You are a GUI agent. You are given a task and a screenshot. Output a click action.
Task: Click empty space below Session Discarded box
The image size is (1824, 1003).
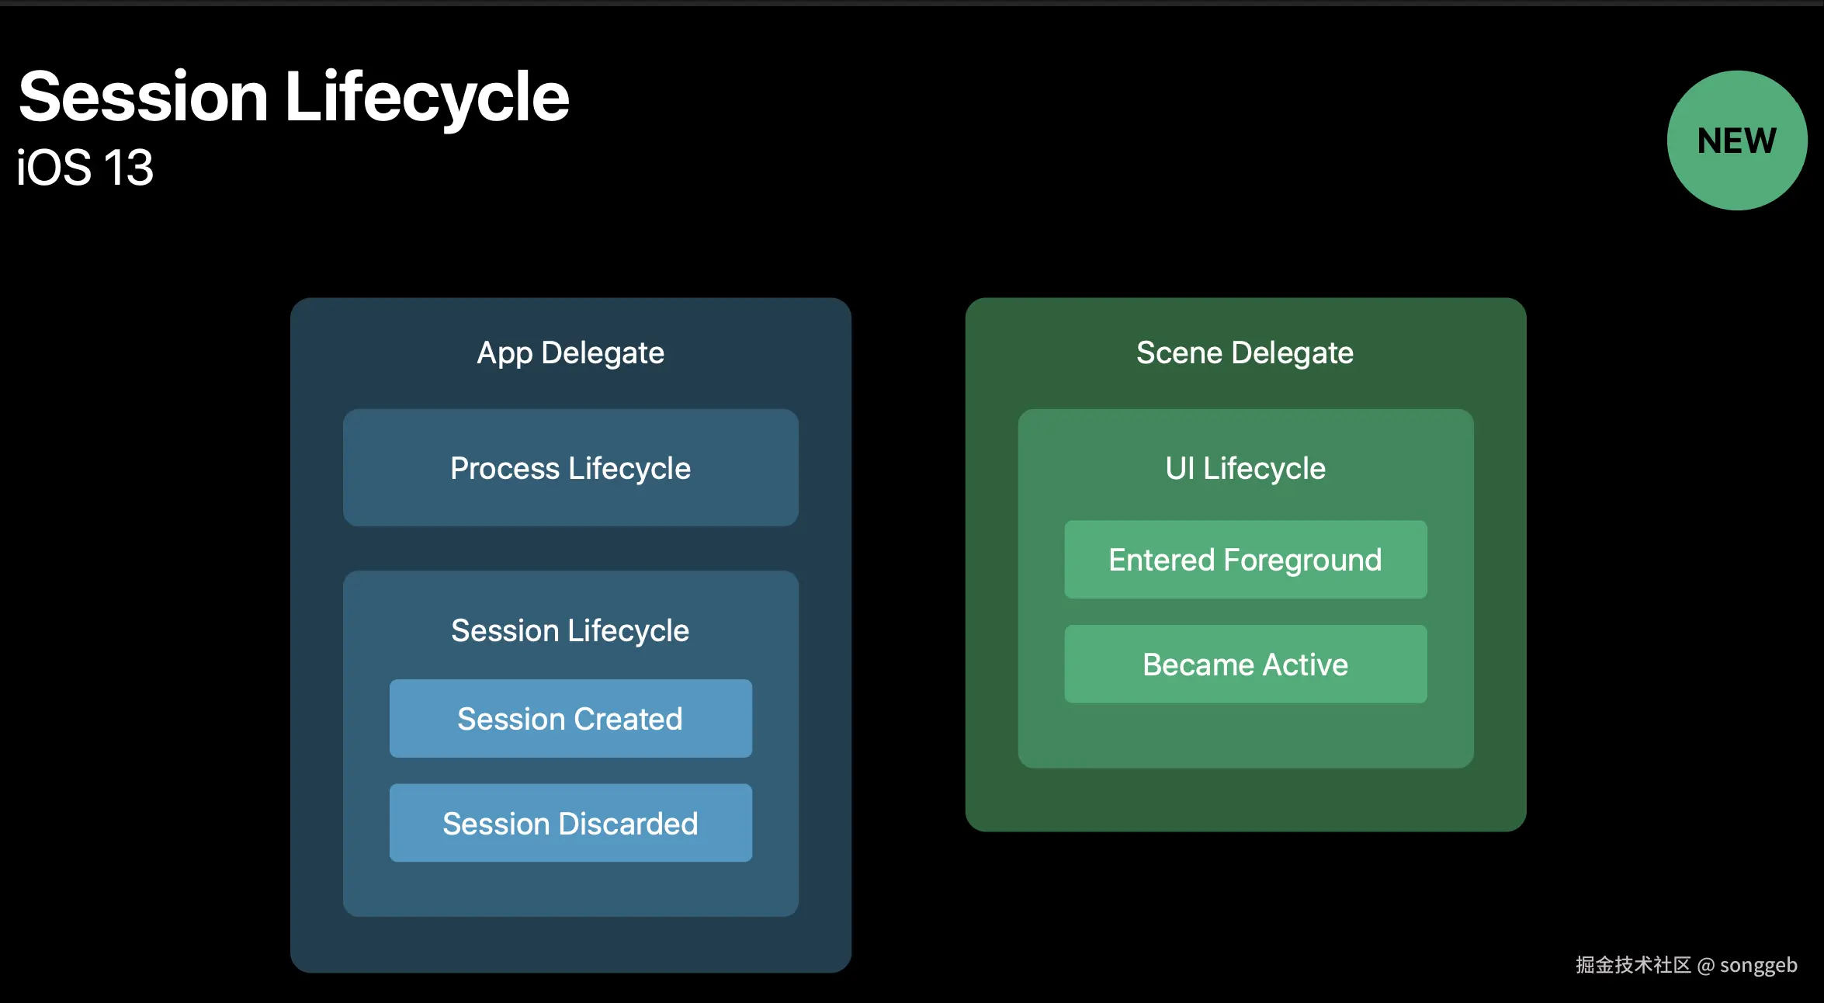570,889
